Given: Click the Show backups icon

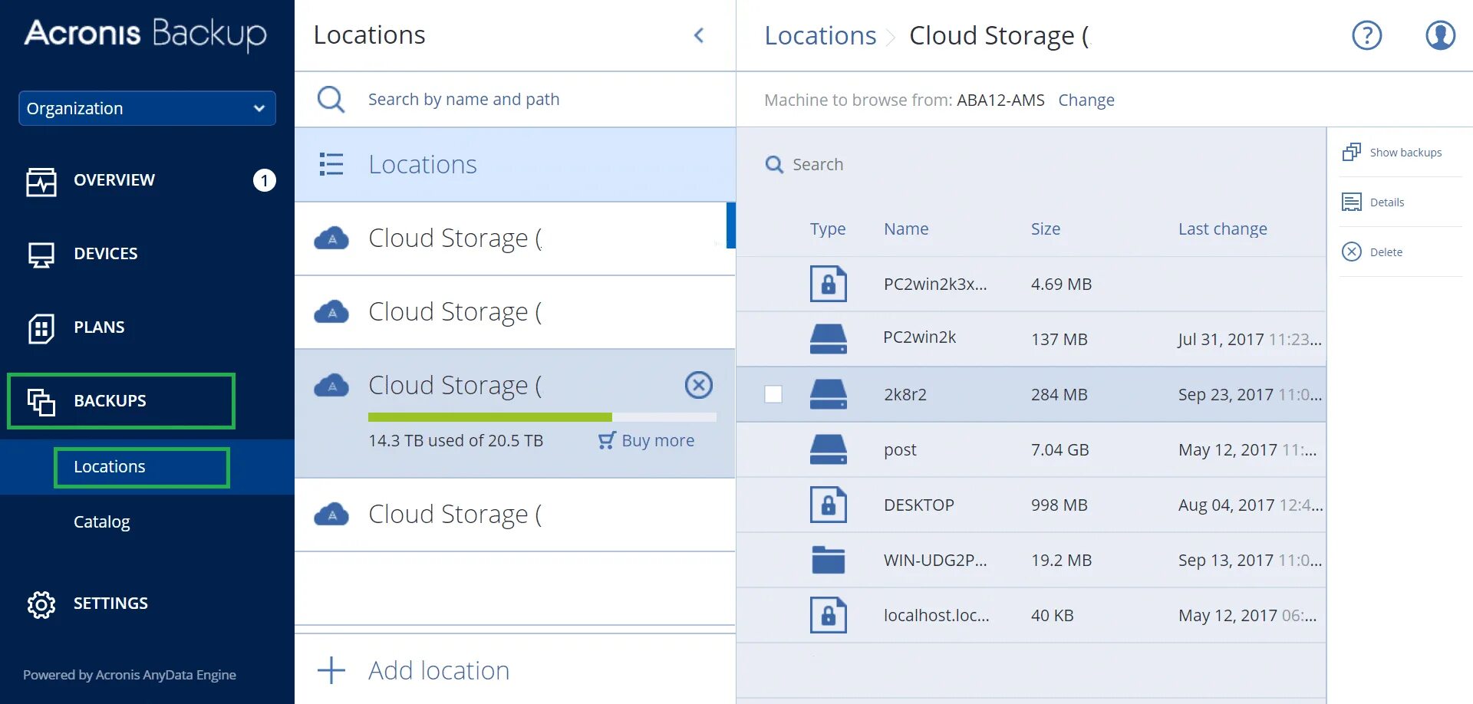Looking at the screenshot, I should point(1352,152).
